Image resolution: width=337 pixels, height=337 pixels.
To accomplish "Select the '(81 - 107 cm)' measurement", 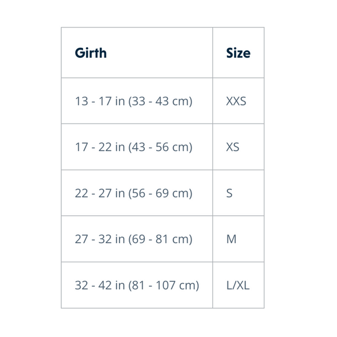I will pyautogui.click(x=164, y=285).
